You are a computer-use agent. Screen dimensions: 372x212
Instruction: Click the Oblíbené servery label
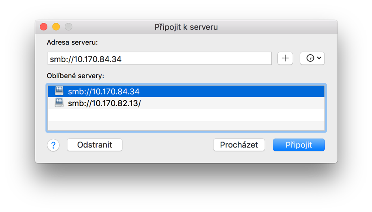click(75, 76)
